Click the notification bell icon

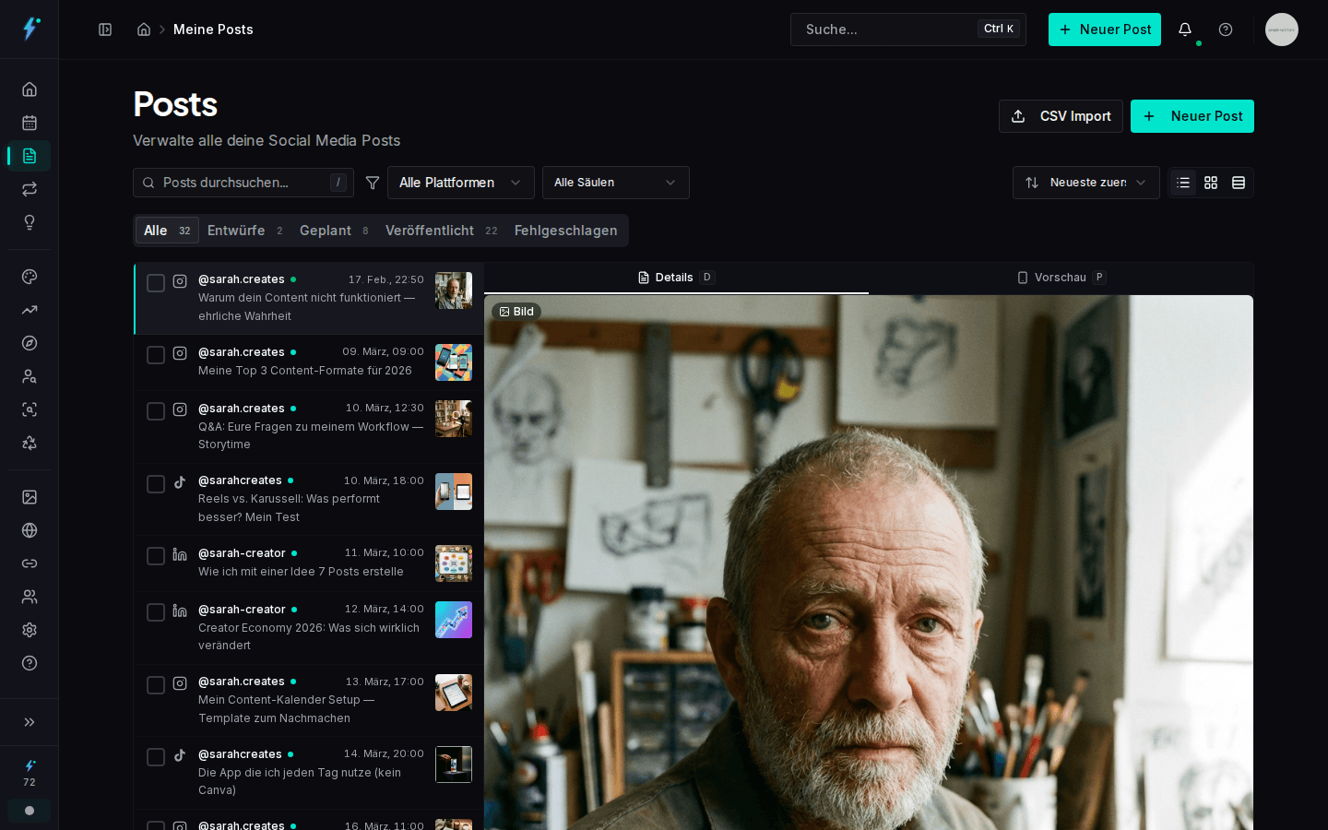pos(1185,30)
